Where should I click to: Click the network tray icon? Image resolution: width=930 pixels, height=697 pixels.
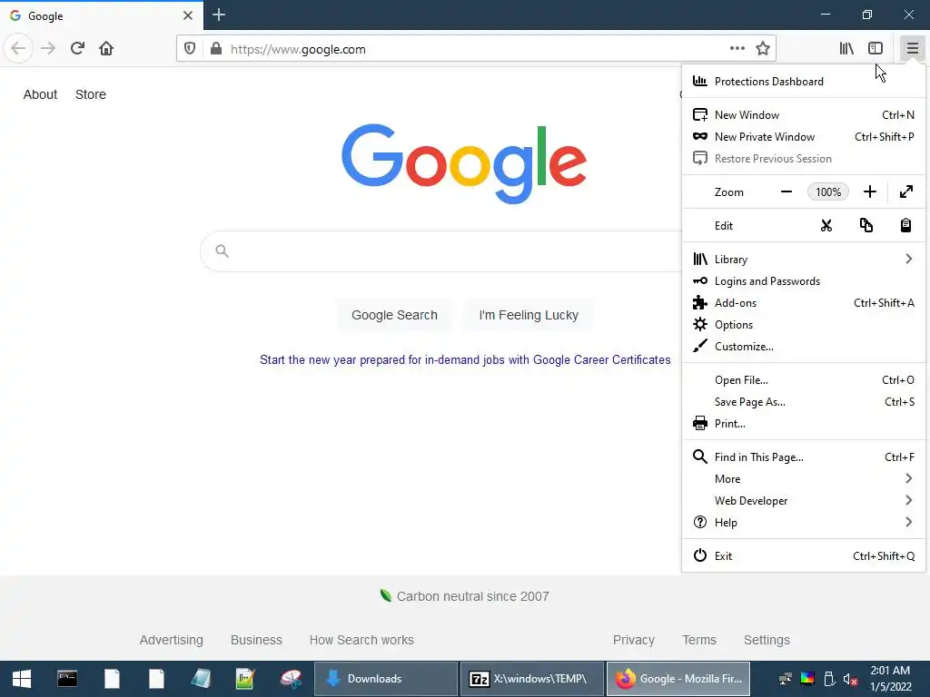click(x=786, y=679)
